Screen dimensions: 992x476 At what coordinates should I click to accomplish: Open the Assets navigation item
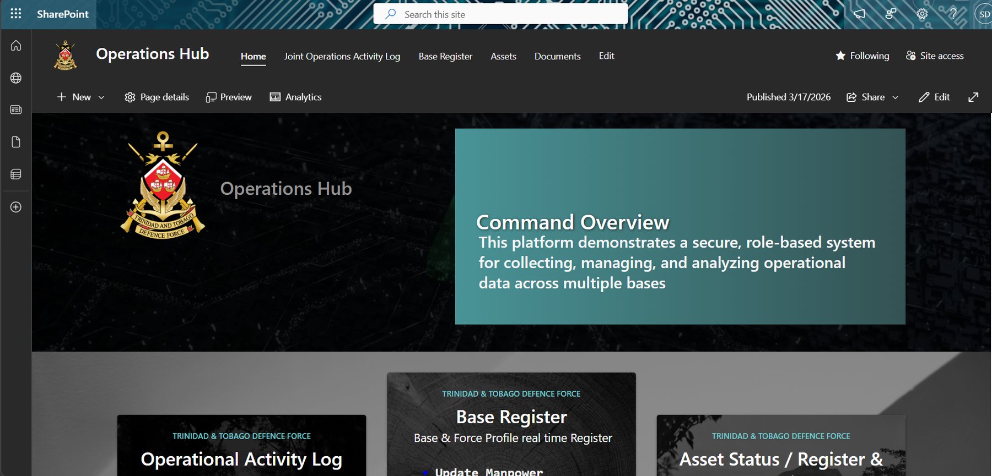tap(504, 56)
